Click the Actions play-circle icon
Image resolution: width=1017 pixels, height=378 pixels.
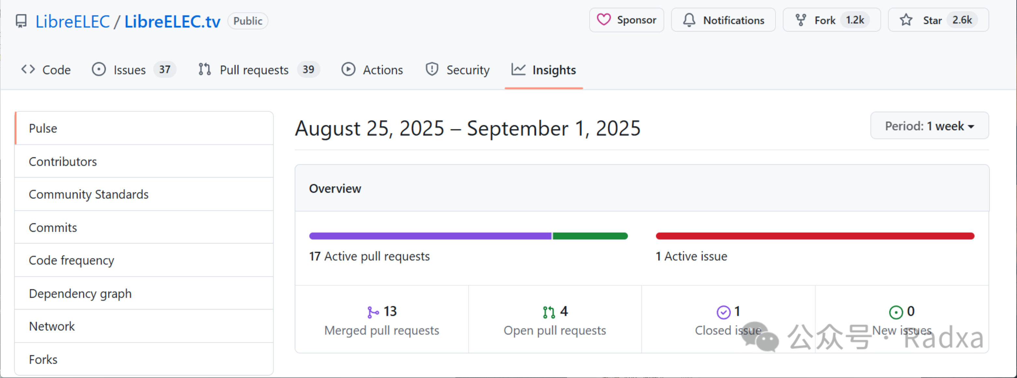tap(348, 69)
